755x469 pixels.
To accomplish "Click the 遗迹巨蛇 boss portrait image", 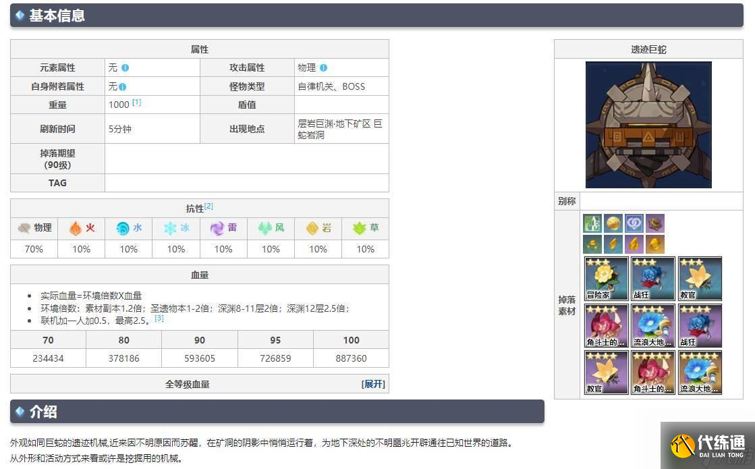I will [x=648, y=125].
